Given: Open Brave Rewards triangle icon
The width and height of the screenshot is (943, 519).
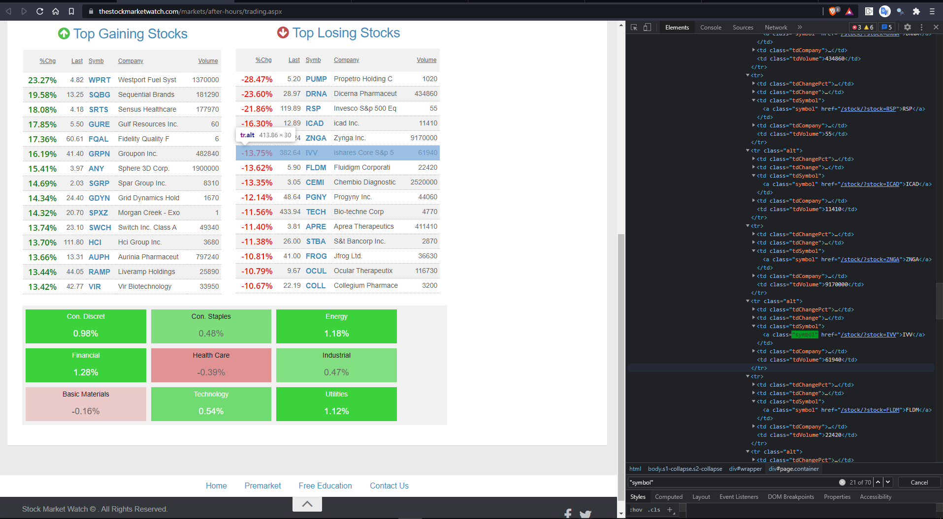Looking at the screenshot, I should tap(849, 11).
